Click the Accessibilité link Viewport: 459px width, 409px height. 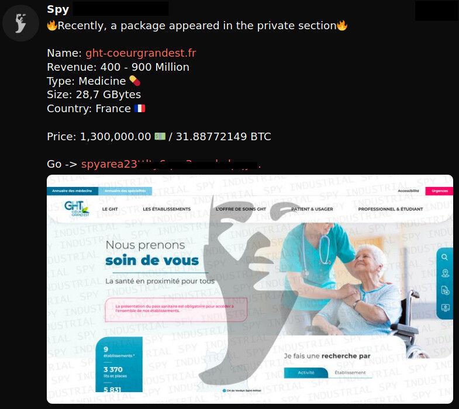pos(408,190)
